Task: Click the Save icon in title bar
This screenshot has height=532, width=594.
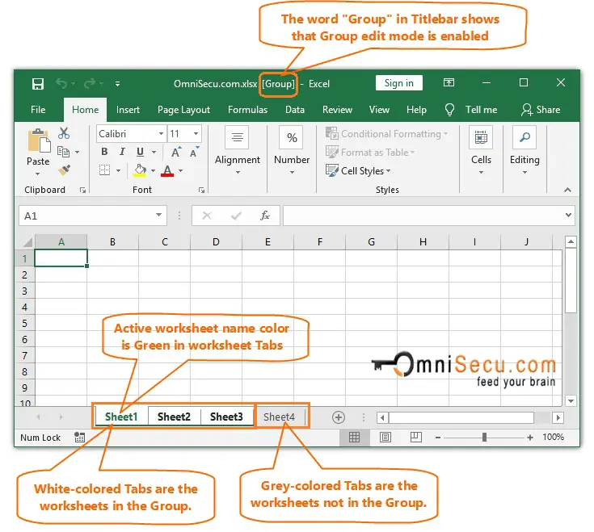Action: point(38,84)
